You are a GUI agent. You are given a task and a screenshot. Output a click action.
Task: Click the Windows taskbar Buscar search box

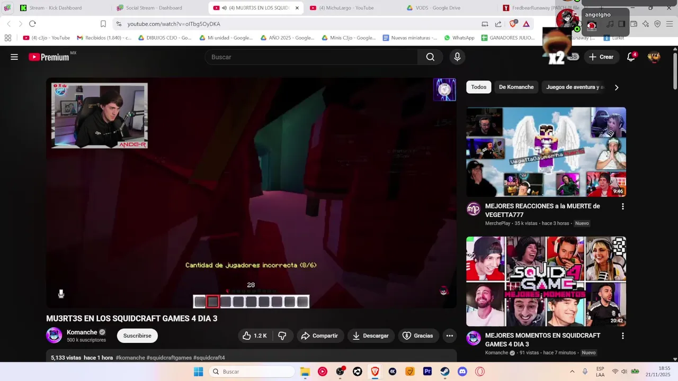coord(252,371)
